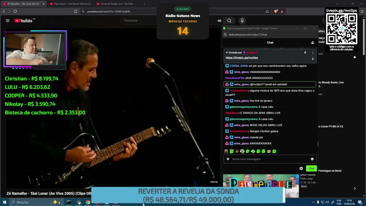Reload the YouTube page
366x206 pixels.
tap(15, 11)
